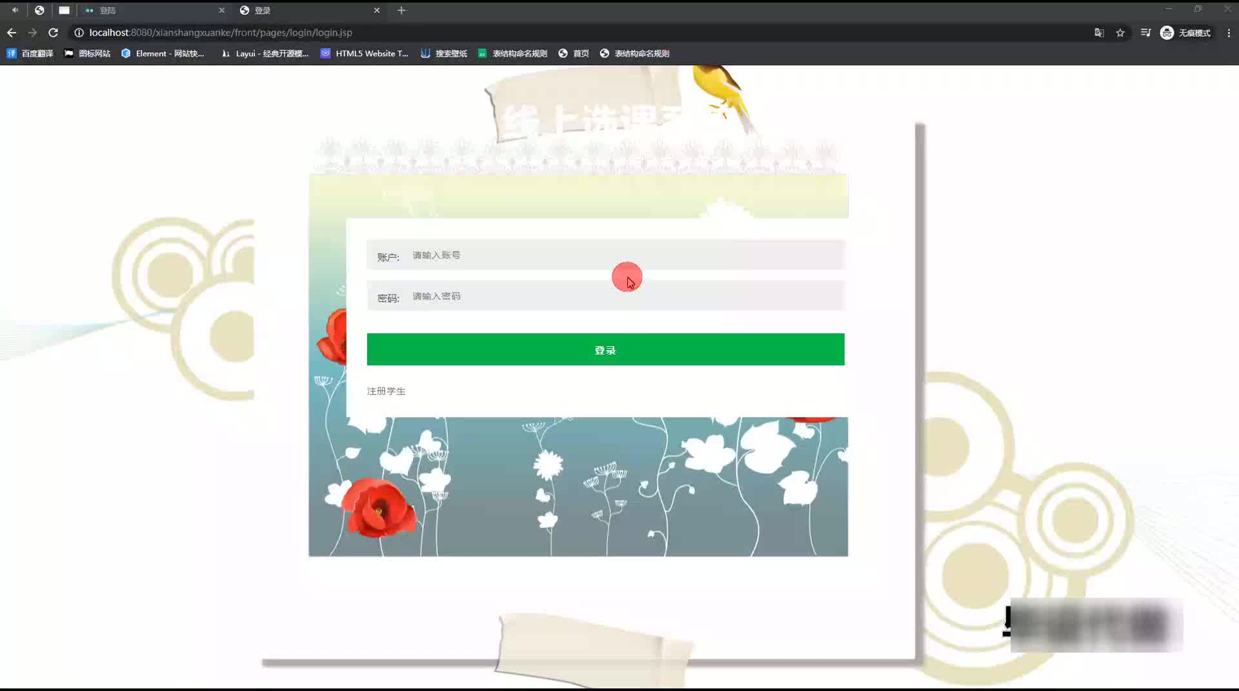Select the pinned tab with white page icon
The image size is (1239, 691).
click(x=64, y=10)
